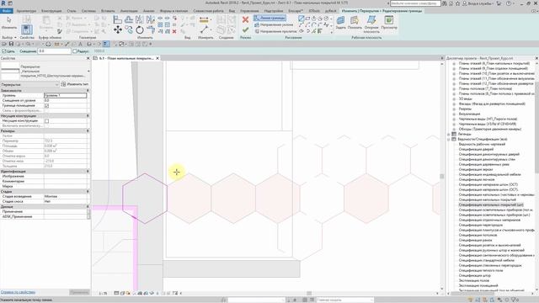Screen dimensions: 539x303
Task: Select Mirror by drawing axis tool
Action: 151,19
